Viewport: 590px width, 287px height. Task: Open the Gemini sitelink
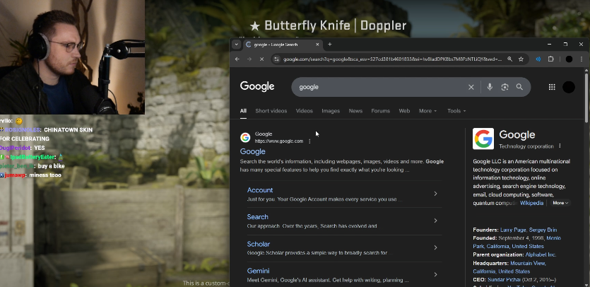click(x=258, y=271)
